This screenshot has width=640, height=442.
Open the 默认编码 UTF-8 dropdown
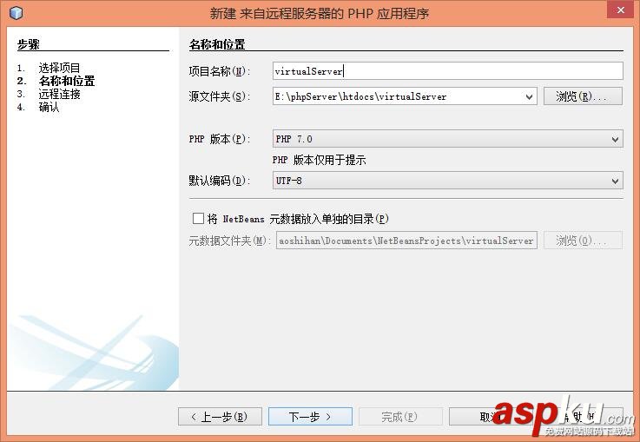[x=448, y=181]
